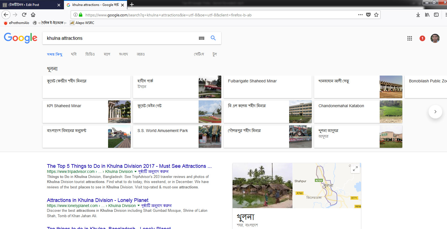The height and width of the screenshot is (229, 447).
Task: Open the tripadvisor result dropdown arrow
Action: tap(135, 171)
